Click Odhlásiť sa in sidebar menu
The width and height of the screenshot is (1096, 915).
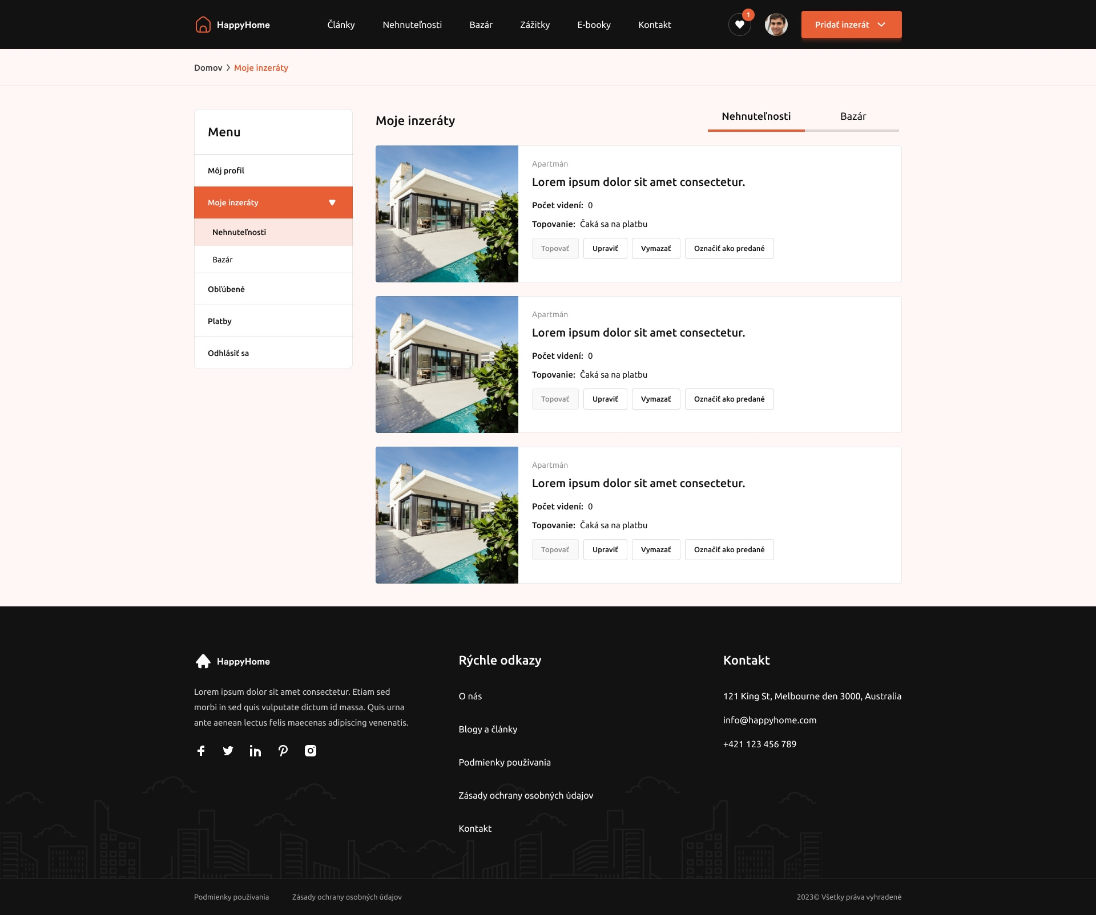pos(273,353)
